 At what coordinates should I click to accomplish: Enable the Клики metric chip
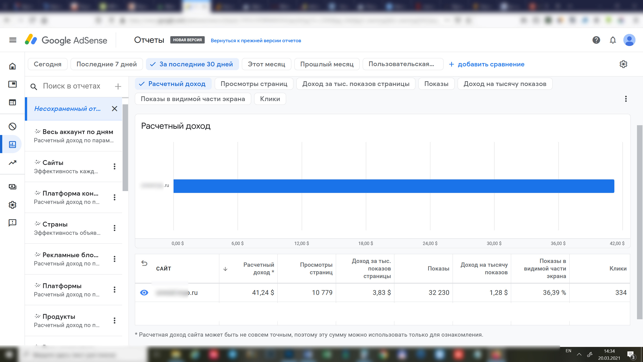coord(270,99)
